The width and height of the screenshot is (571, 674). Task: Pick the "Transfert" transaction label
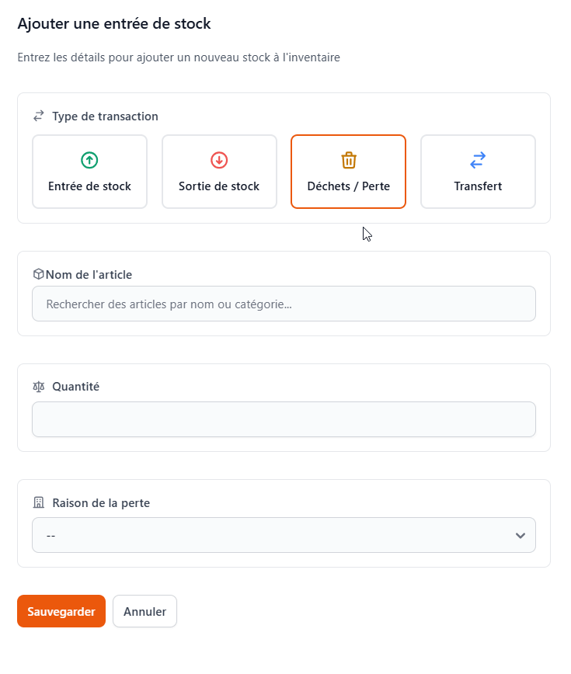tap(478, 186)
